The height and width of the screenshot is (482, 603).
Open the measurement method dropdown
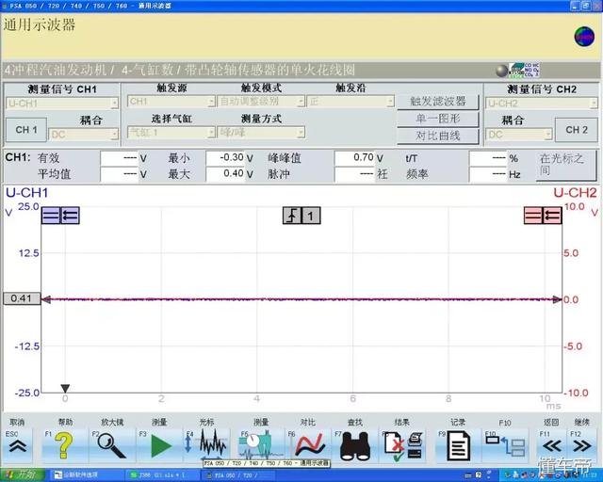(x=261, y=133)
